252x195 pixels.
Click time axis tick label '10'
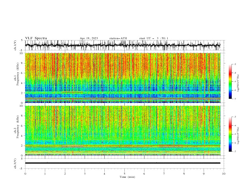point(224,174)
